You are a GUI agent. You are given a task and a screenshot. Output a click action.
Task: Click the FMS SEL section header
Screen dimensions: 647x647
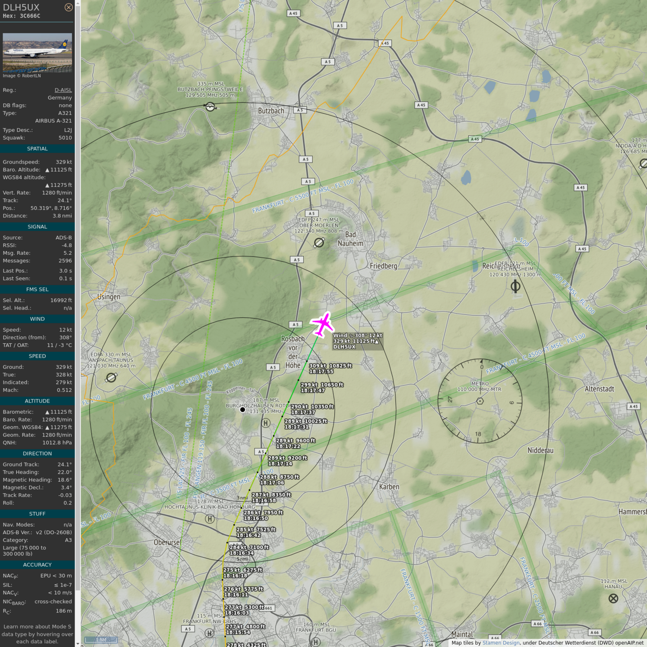point(37,289)
